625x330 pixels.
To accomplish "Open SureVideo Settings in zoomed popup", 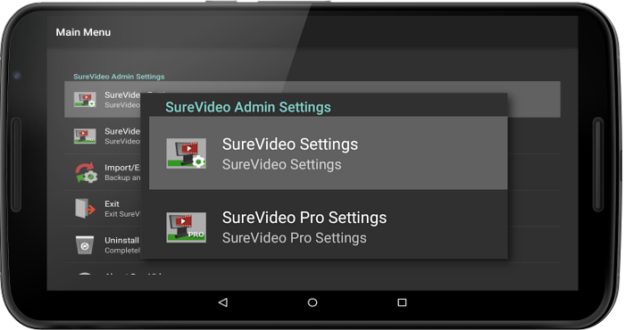I will pos(328,153).
